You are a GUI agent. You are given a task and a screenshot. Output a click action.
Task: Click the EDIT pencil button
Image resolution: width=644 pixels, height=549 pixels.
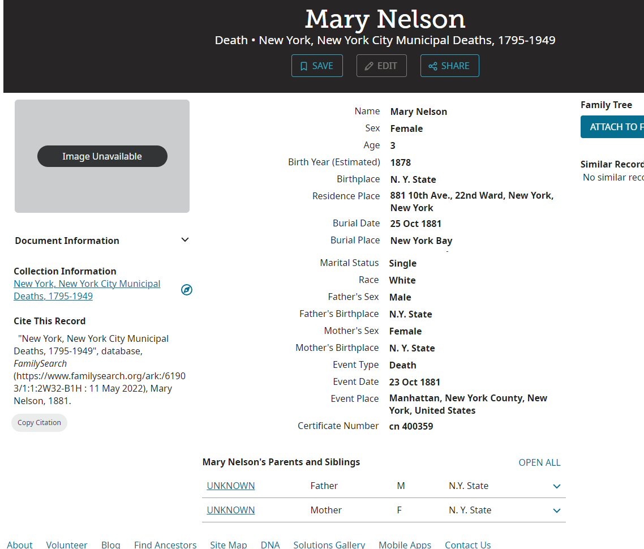[x=381, y=66]
